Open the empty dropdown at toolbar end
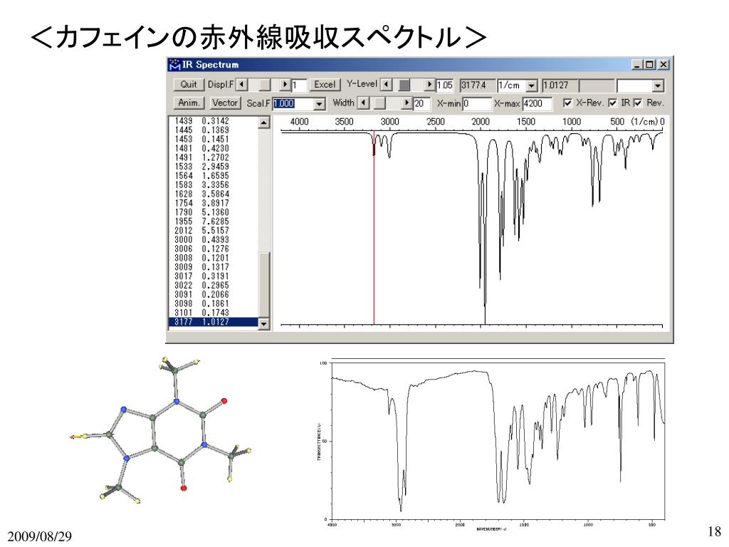Screen dimensions: 729x547 click(657, 85)
